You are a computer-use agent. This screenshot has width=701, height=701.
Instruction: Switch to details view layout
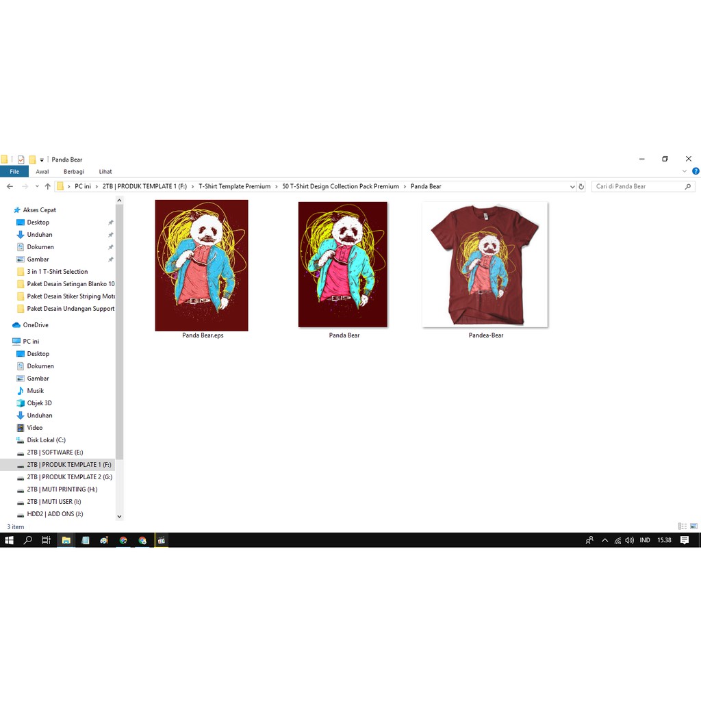(x=683, y=526)
